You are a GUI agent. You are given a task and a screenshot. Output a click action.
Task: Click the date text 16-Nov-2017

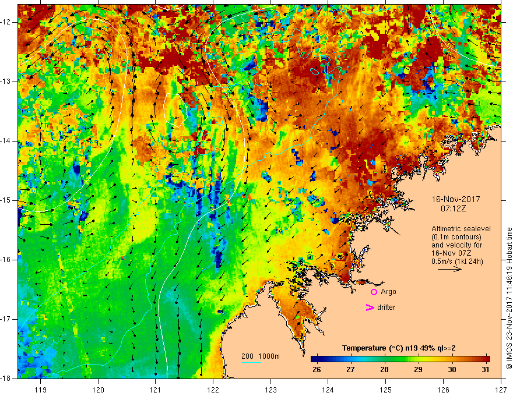pos(456,199)
